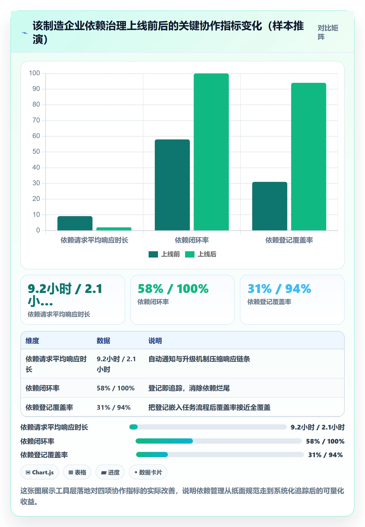
Task: Click the 对比矩阵 badge in header
Action: tap(328, 32)
